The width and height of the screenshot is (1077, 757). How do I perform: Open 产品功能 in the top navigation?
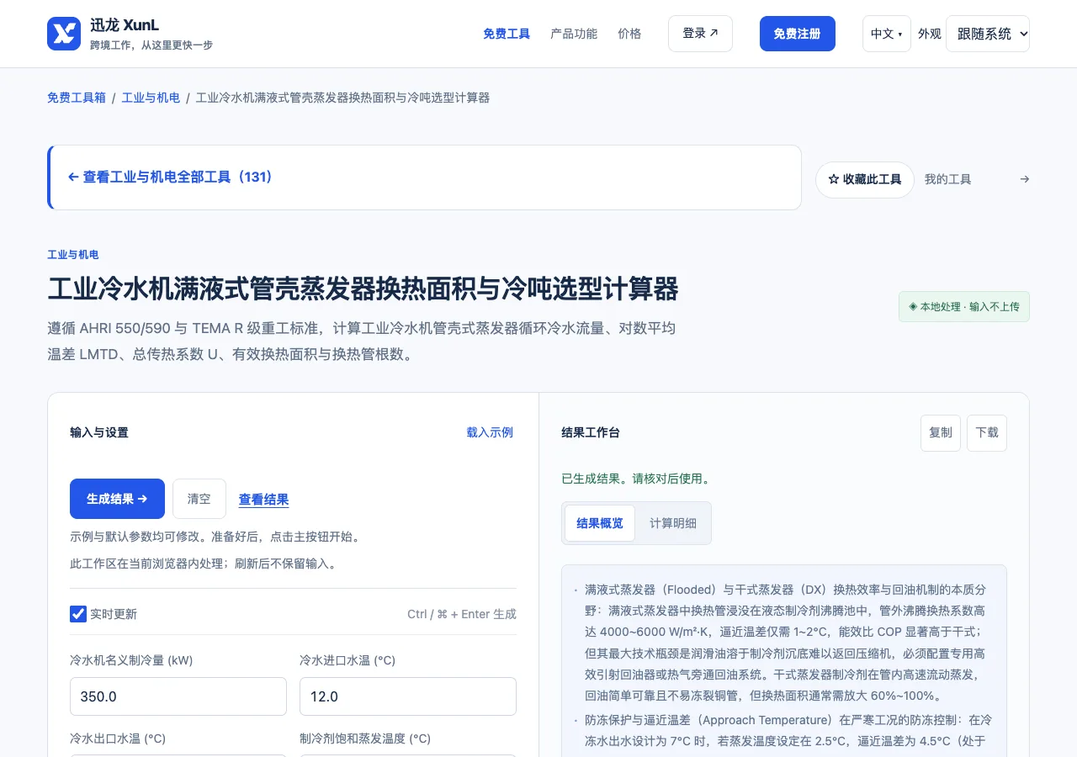point(574,34)
